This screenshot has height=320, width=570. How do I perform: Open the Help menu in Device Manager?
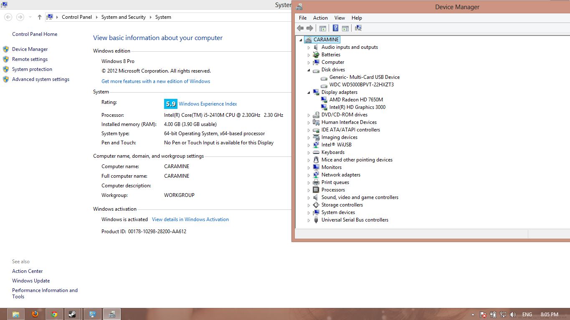[x=357, y=18]
